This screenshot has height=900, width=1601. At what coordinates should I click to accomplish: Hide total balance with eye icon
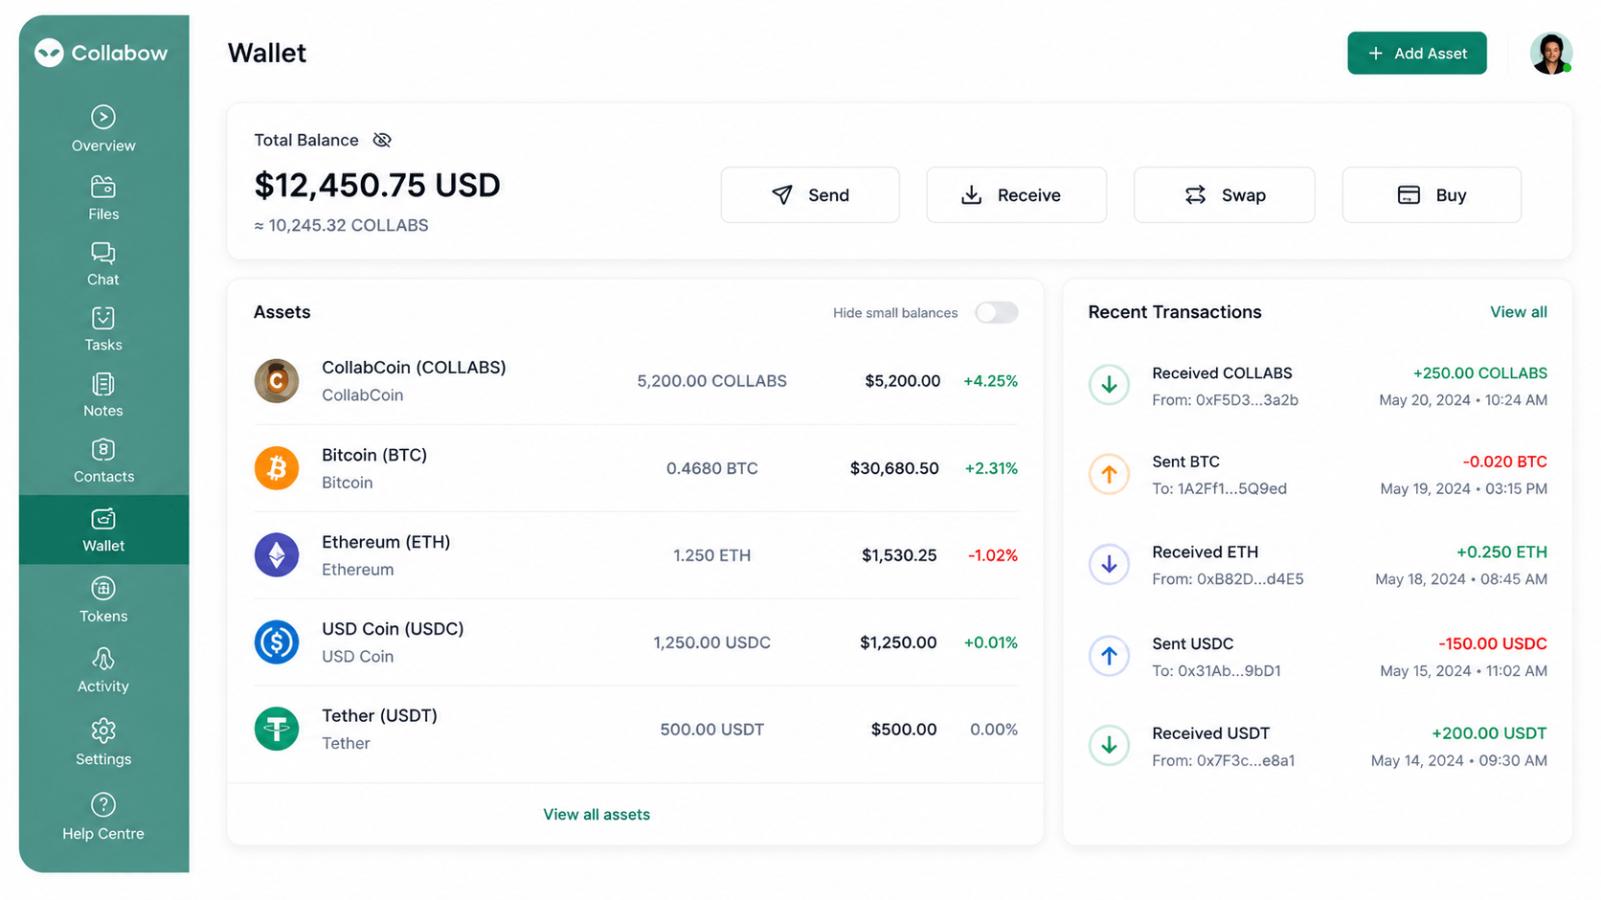382,140
